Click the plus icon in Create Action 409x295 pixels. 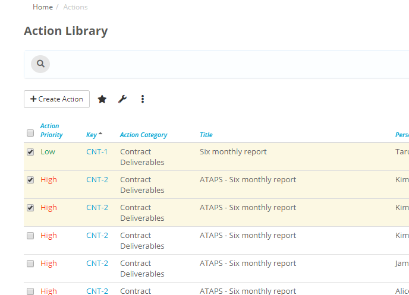(33, 99)
